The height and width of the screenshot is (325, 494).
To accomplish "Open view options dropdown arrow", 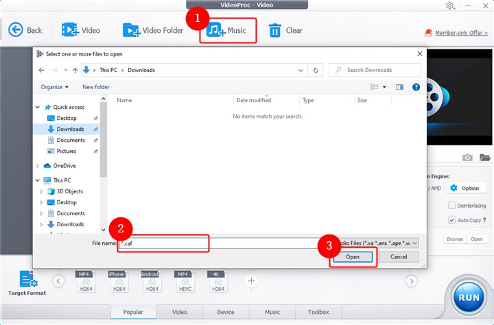I will pos(384,87).
